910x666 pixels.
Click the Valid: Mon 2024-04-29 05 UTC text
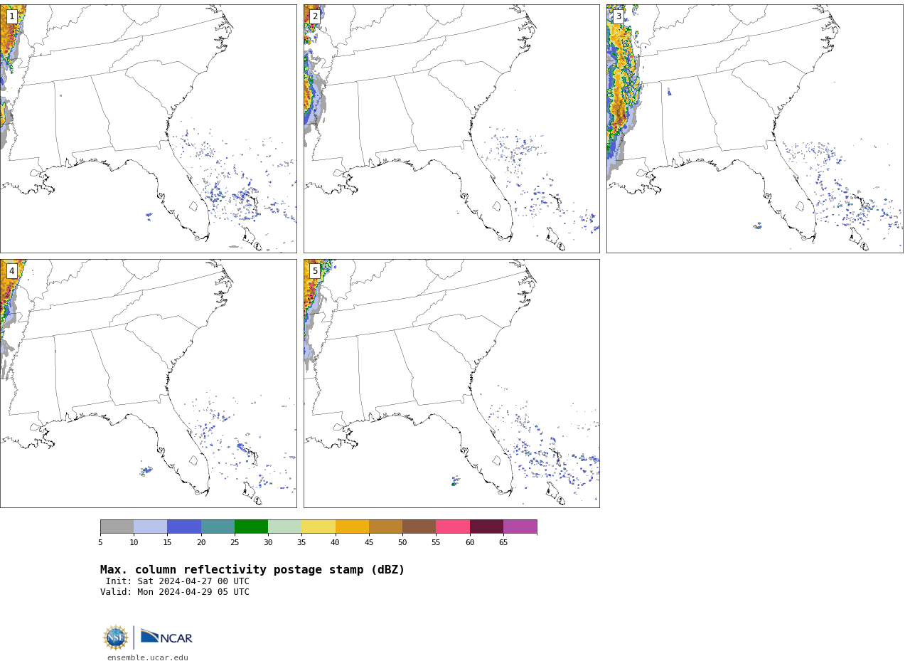(x=175, y=592)
